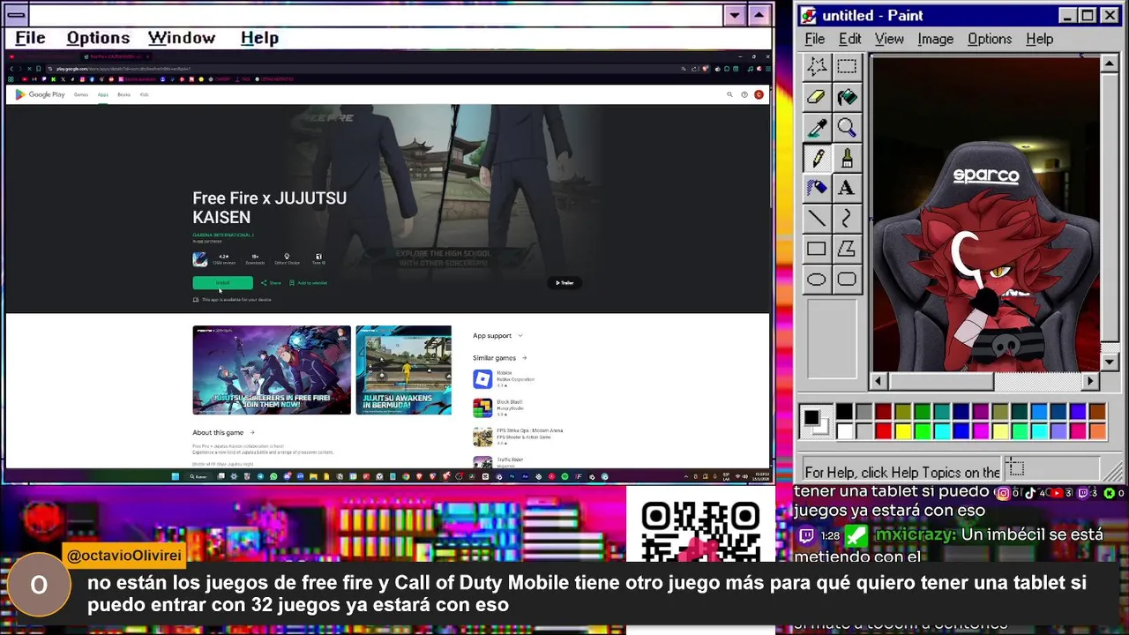Viewport: 1129px width, 635px height.
Task: Select the Eraser tool in Paint
Action: pyautogui.click(x=817, y=97)
